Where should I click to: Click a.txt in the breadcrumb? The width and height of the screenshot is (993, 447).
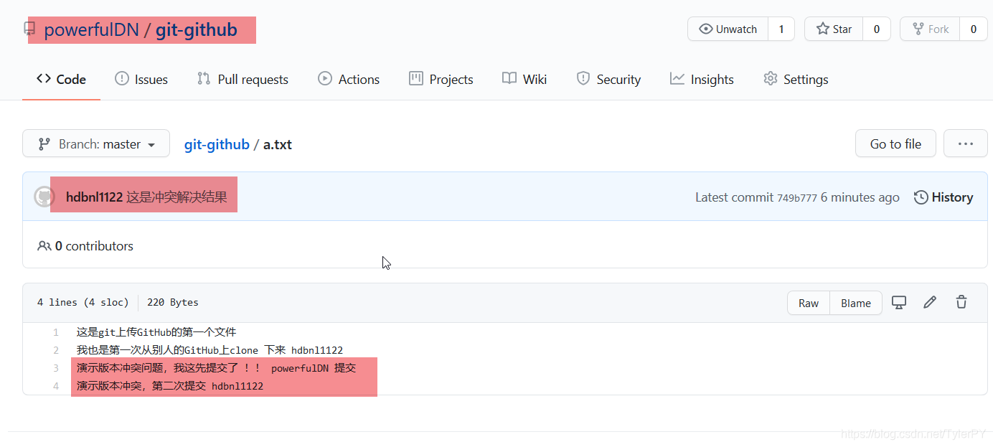tap(278, 144)
